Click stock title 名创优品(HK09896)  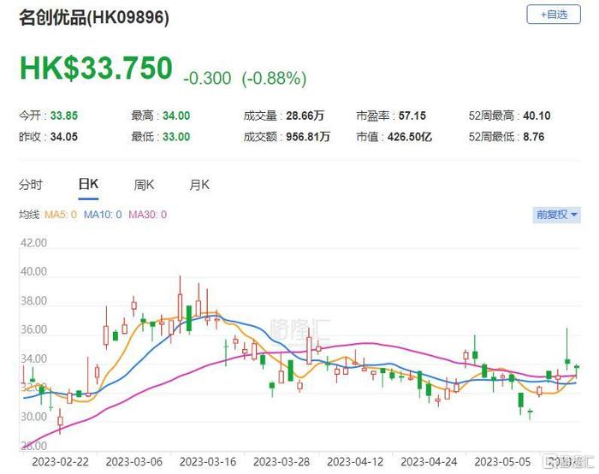click(94, 18)
